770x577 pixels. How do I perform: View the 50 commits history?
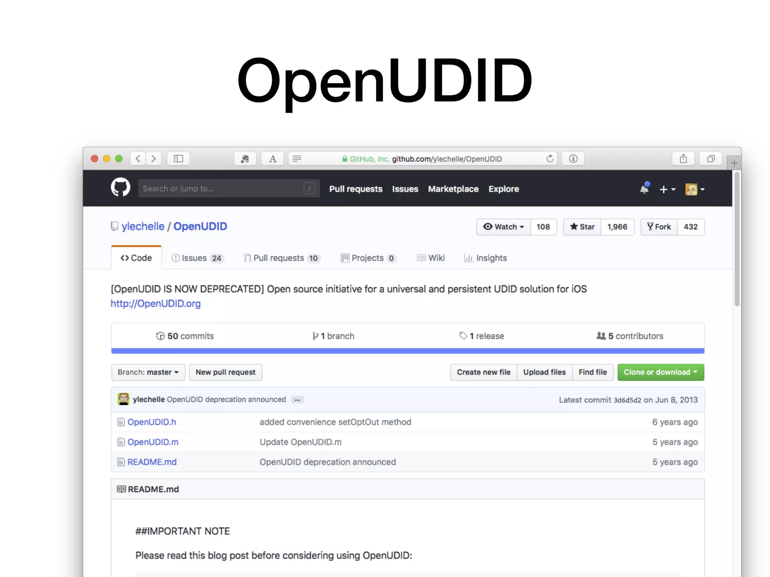tap(185, 336)
